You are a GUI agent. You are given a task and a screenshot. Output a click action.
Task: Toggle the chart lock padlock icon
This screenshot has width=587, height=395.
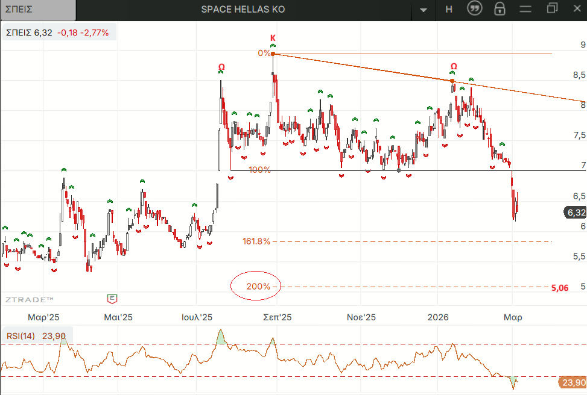tap(500, 9)
